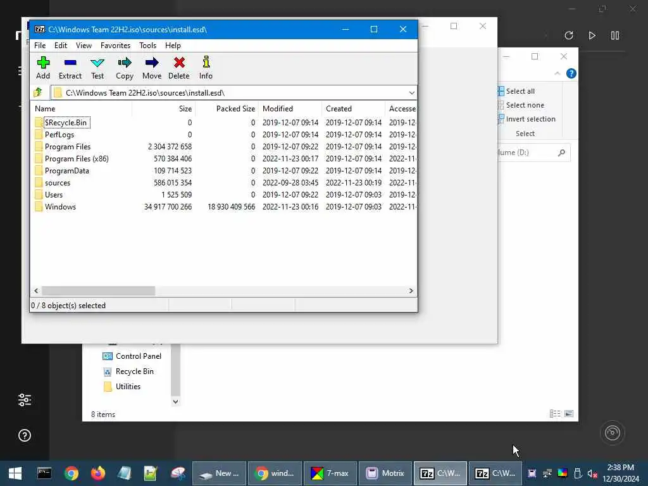Image resolution: width=648 pixels, height=486 pixels.
Task: Sort by the Modified column header
Action: click(290, 109)
